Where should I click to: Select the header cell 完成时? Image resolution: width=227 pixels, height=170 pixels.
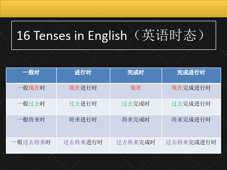tap(136, 75)
